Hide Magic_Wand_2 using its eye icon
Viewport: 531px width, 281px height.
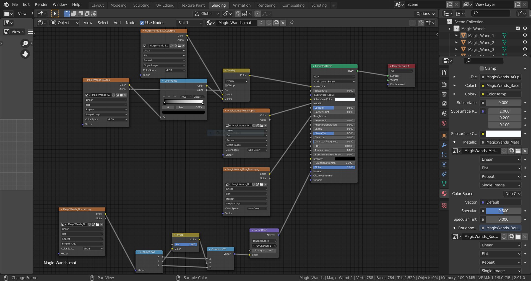[x=525, y=42]
